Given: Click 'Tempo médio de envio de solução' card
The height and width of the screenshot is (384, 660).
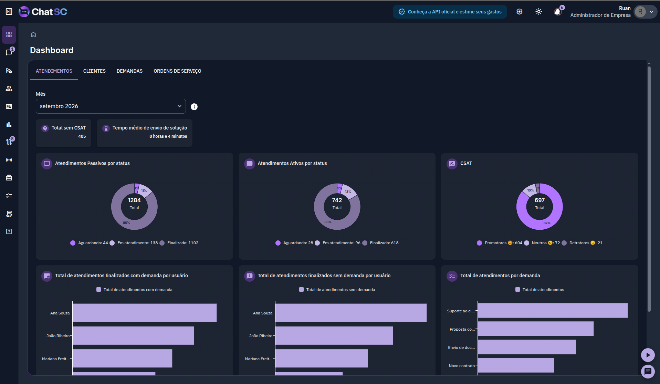Looking at the screenshot, I should tap(145, 133).
